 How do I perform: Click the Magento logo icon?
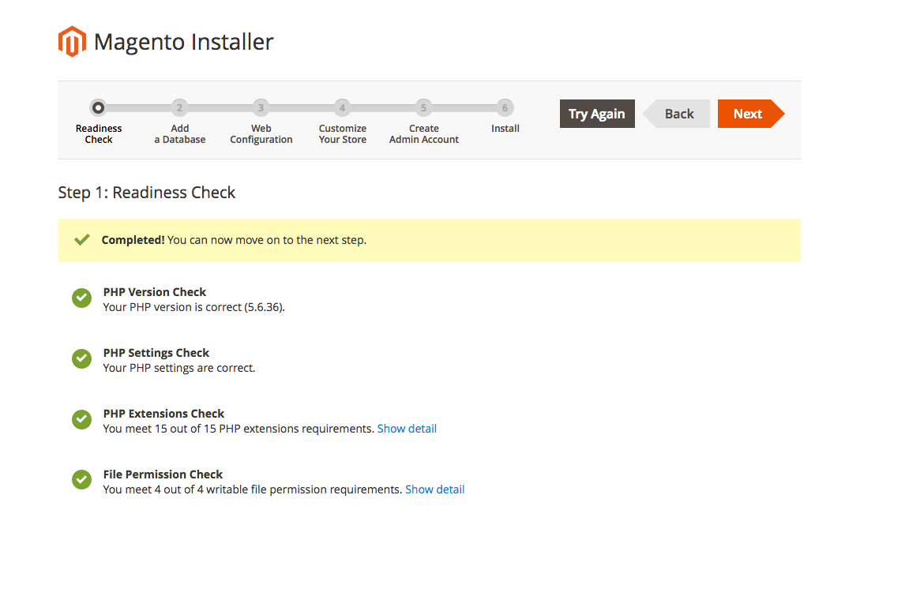pyautogui.click(x=72, y=41)
